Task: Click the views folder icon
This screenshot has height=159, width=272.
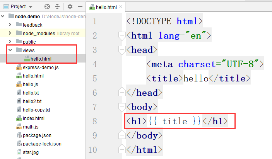Action: [19, 50]
